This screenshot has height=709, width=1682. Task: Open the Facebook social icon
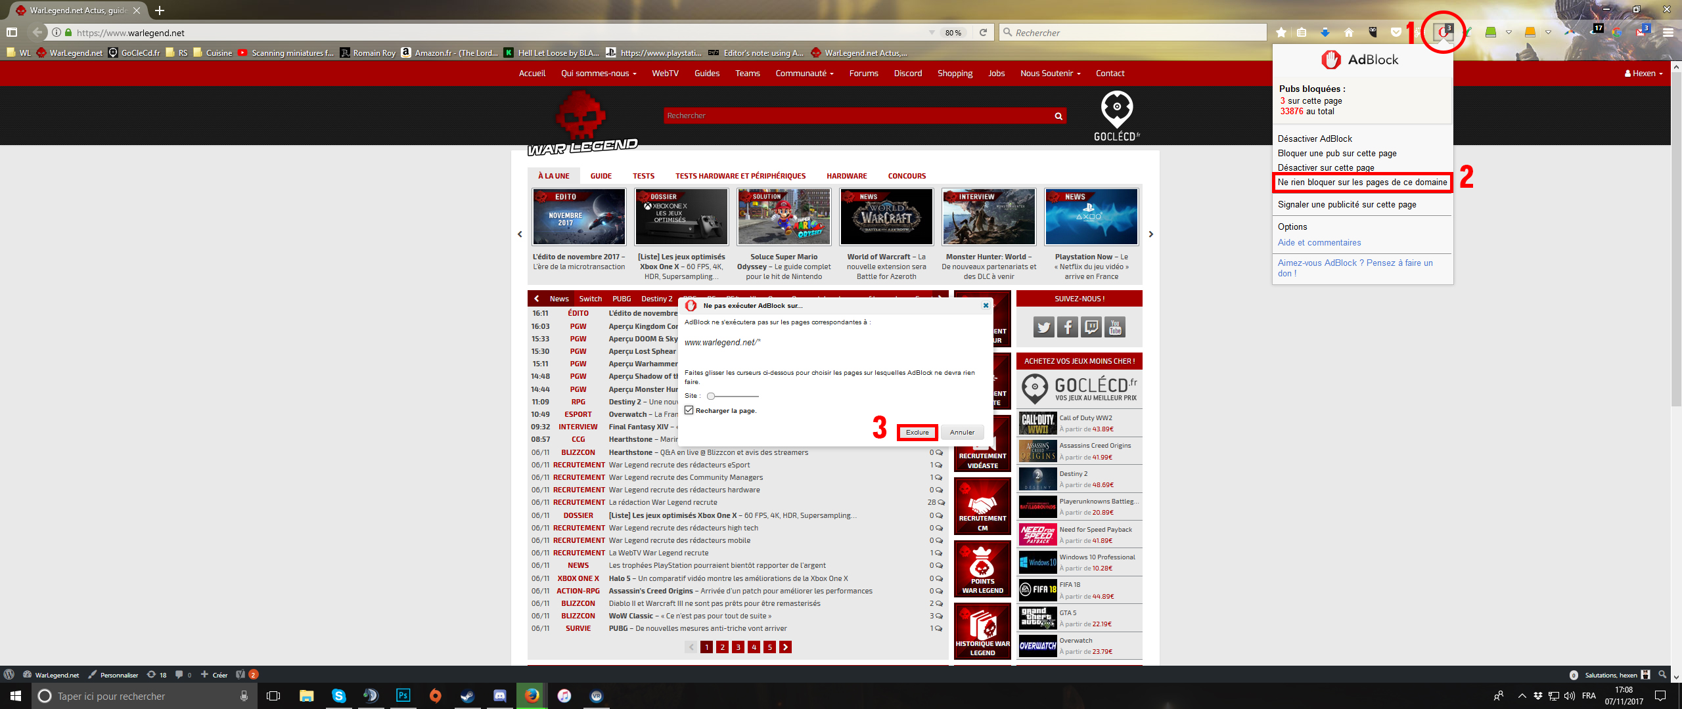[x=1068, y=327]
